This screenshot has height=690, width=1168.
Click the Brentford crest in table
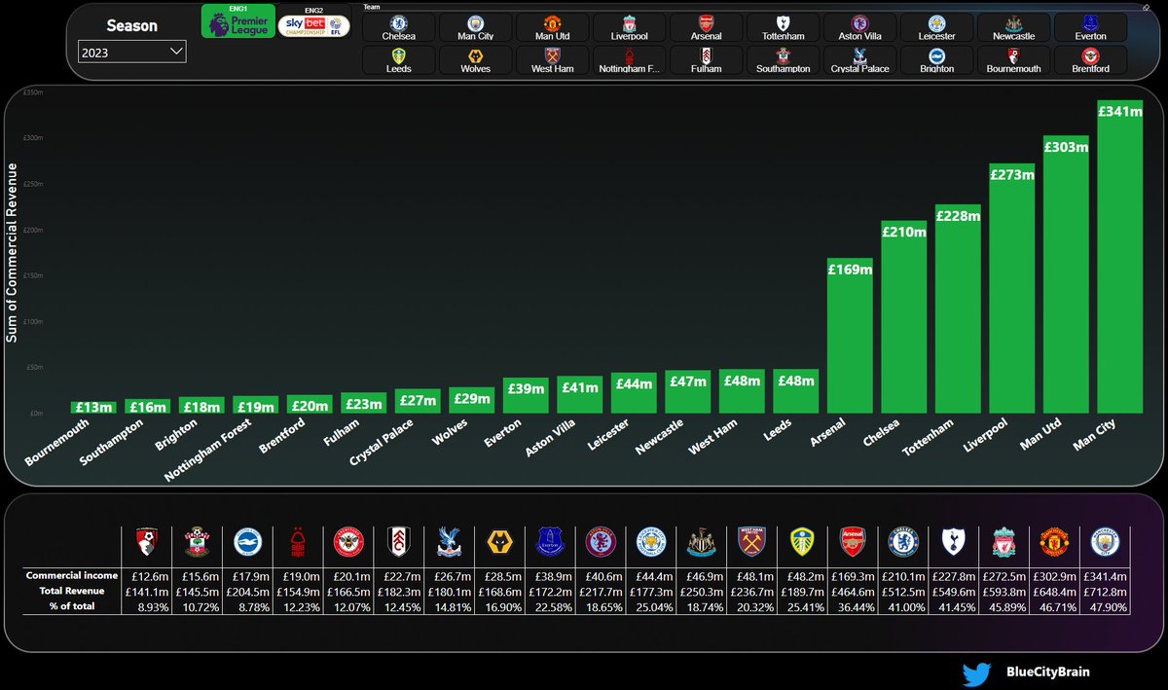pyautogui.click(x=348, y=541)
